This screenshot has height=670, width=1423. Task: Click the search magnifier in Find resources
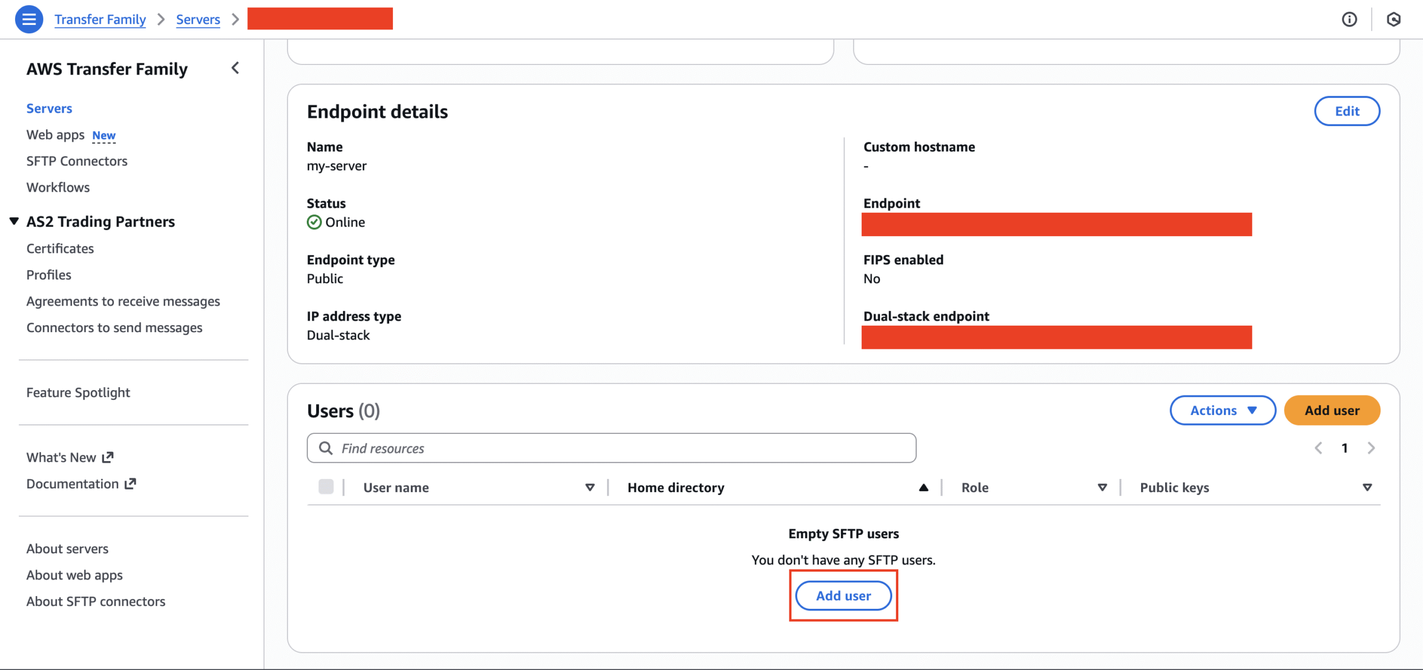pos(326,448)
